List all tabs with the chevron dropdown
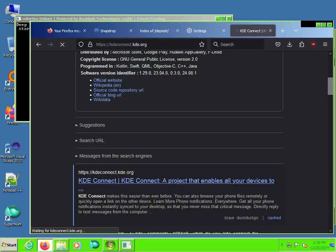The width and height of the screenshot is (336, 252). pyautogui.click(x=296, y=31)
